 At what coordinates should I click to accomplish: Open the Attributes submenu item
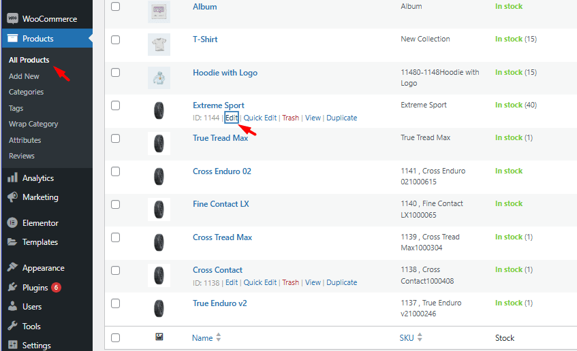[25, 140]
